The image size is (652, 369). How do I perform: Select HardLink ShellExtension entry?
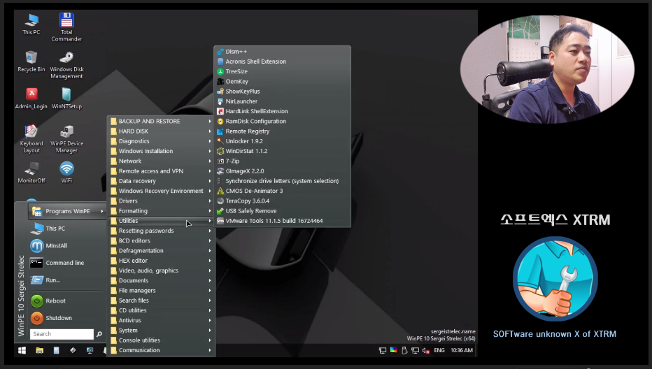point(282,111)
